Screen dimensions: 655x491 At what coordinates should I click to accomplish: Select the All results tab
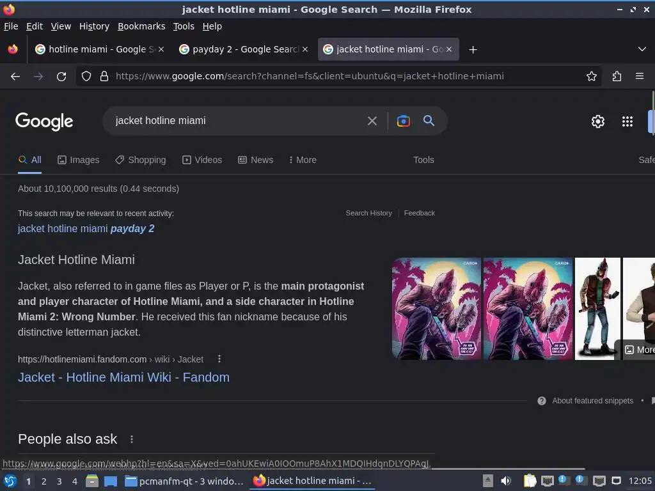click(29, 160)
